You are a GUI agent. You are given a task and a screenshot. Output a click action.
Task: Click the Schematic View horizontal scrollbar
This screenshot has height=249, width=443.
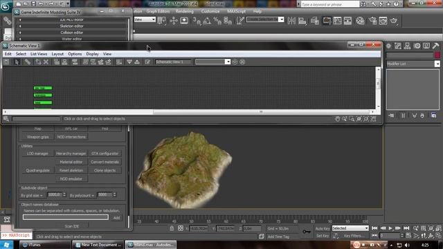point(262,112)
